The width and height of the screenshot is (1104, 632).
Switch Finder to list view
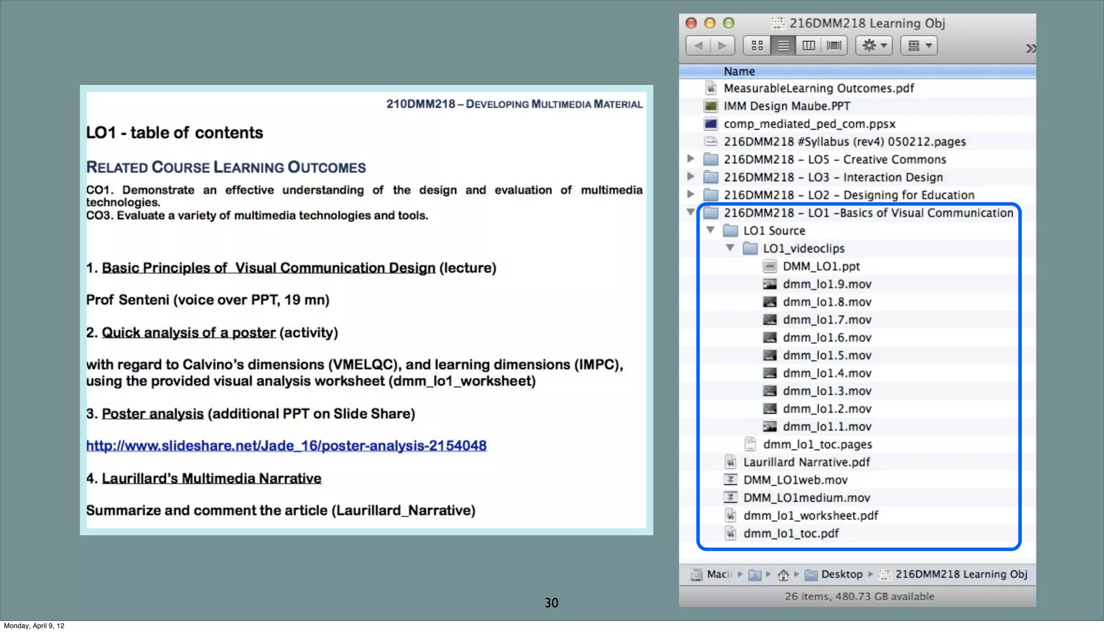point(783,46)
